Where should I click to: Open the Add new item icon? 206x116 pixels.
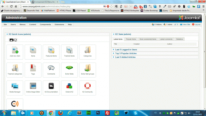point(15,52)
